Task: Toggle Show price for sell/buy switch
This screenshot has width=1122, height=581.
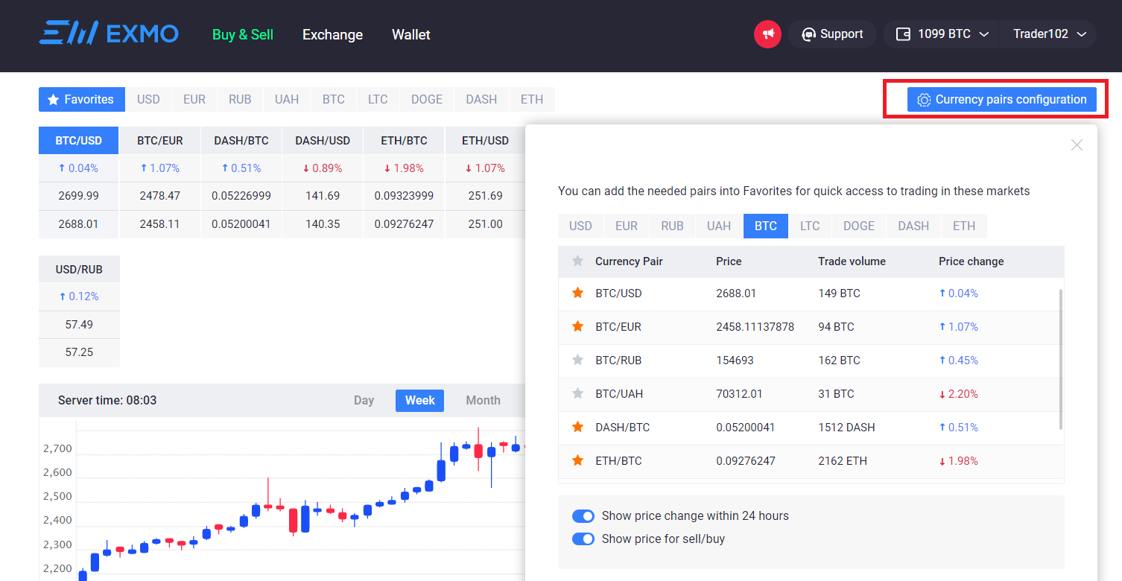Action: pyautogui.click(x=583, y=539)
